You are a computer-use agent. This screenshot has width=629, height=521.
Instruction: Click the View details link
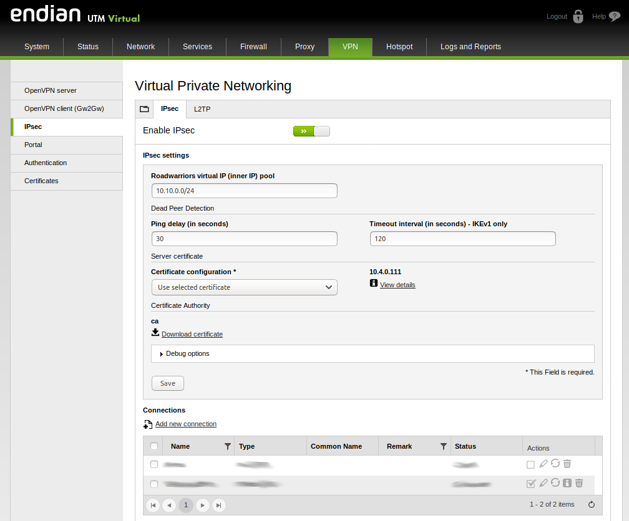(x=397, y=285)
